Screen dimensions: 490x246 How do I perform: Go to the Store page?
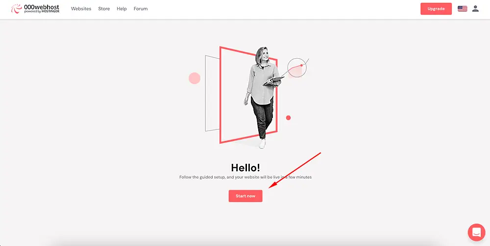pyautogui.click(x=104, y=9)
